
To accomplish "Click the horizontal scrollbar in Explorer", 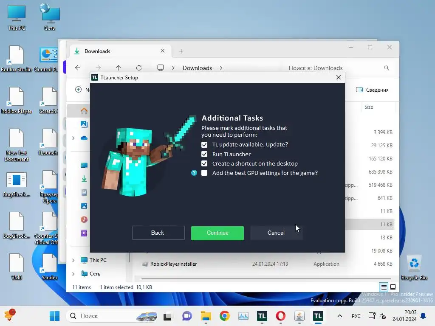I will (x=266, y=278).
